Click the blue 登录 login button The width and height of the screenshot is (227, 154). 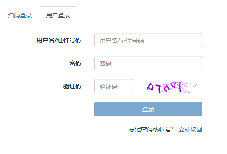148,109
